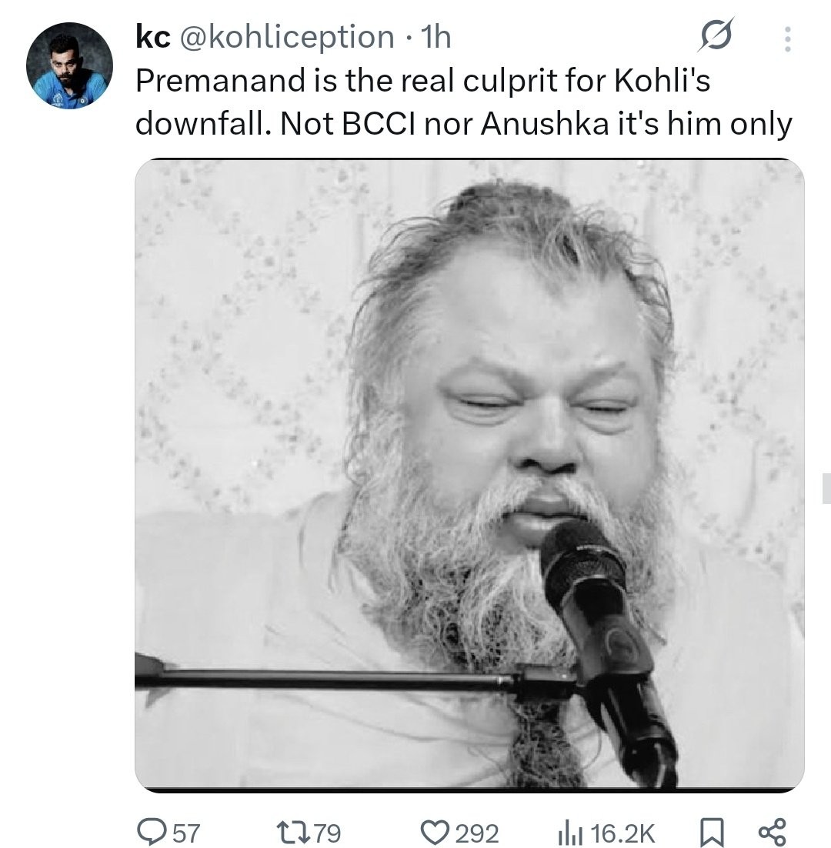The image size is (831, 848).
Task: Click the reply speech bubble icon
Action: pyautogui.click(x=148, y=832)
